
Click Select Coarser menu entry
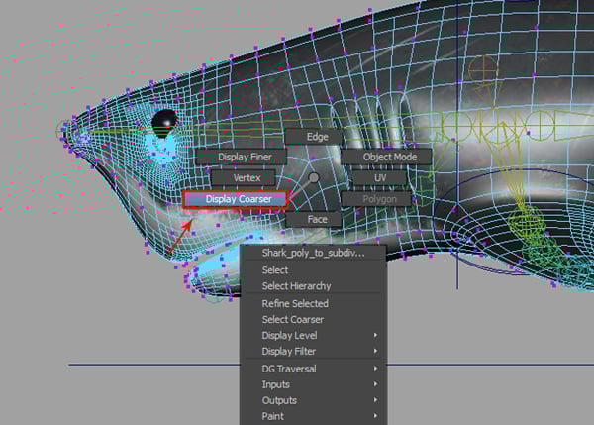pos(313,319)
